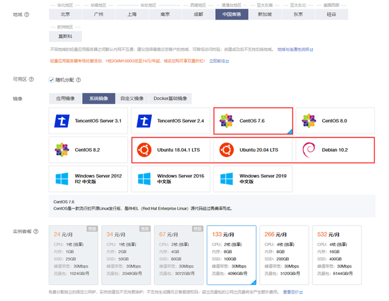Select the 北京 region

(x=66, y=15)
